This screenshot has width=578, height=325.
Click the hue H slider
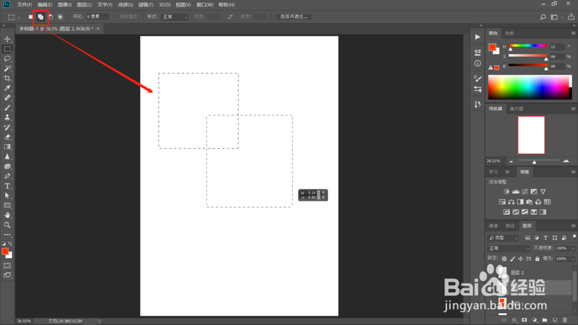click(528, 46)
